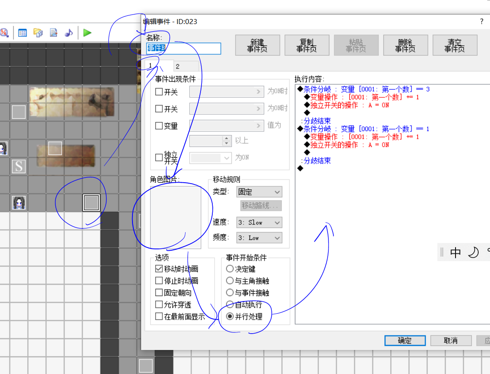Click the empty 角色图片 graphic box
This screenshot has height=374, width=490.
click(x=176, y=217)
